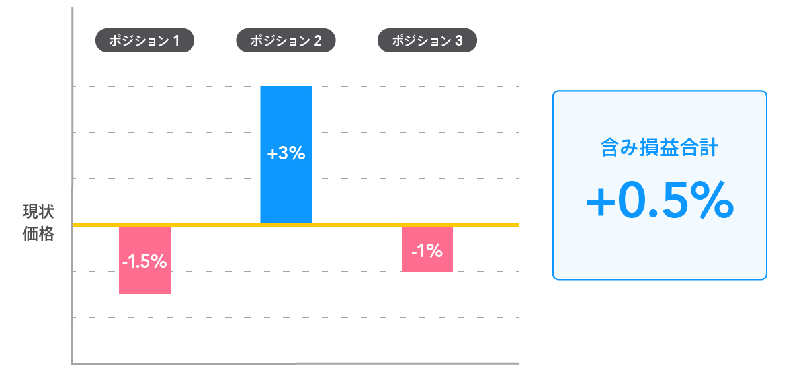Click the -1% text label
The image size is (807, 370).
[427, 251]
